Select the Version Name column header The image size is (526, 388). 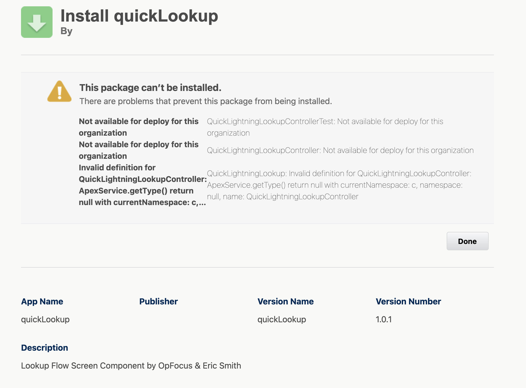tap(285, 302)
